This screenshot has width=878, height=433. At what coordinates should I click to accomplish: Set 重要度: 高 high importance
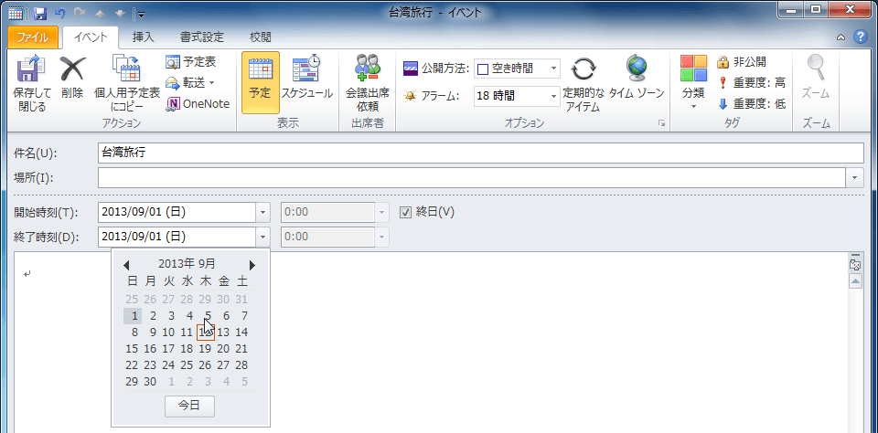click(752, 83)
